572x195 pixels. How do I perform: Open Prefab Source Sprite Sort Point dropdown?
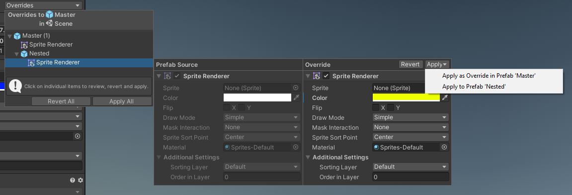[x=261, y=137]
